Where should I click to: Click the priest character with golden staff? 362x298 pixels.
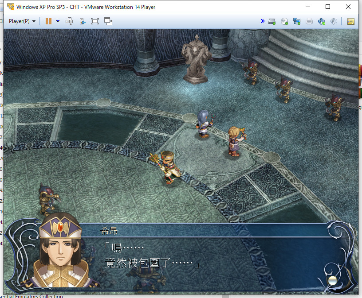point(167,167)
